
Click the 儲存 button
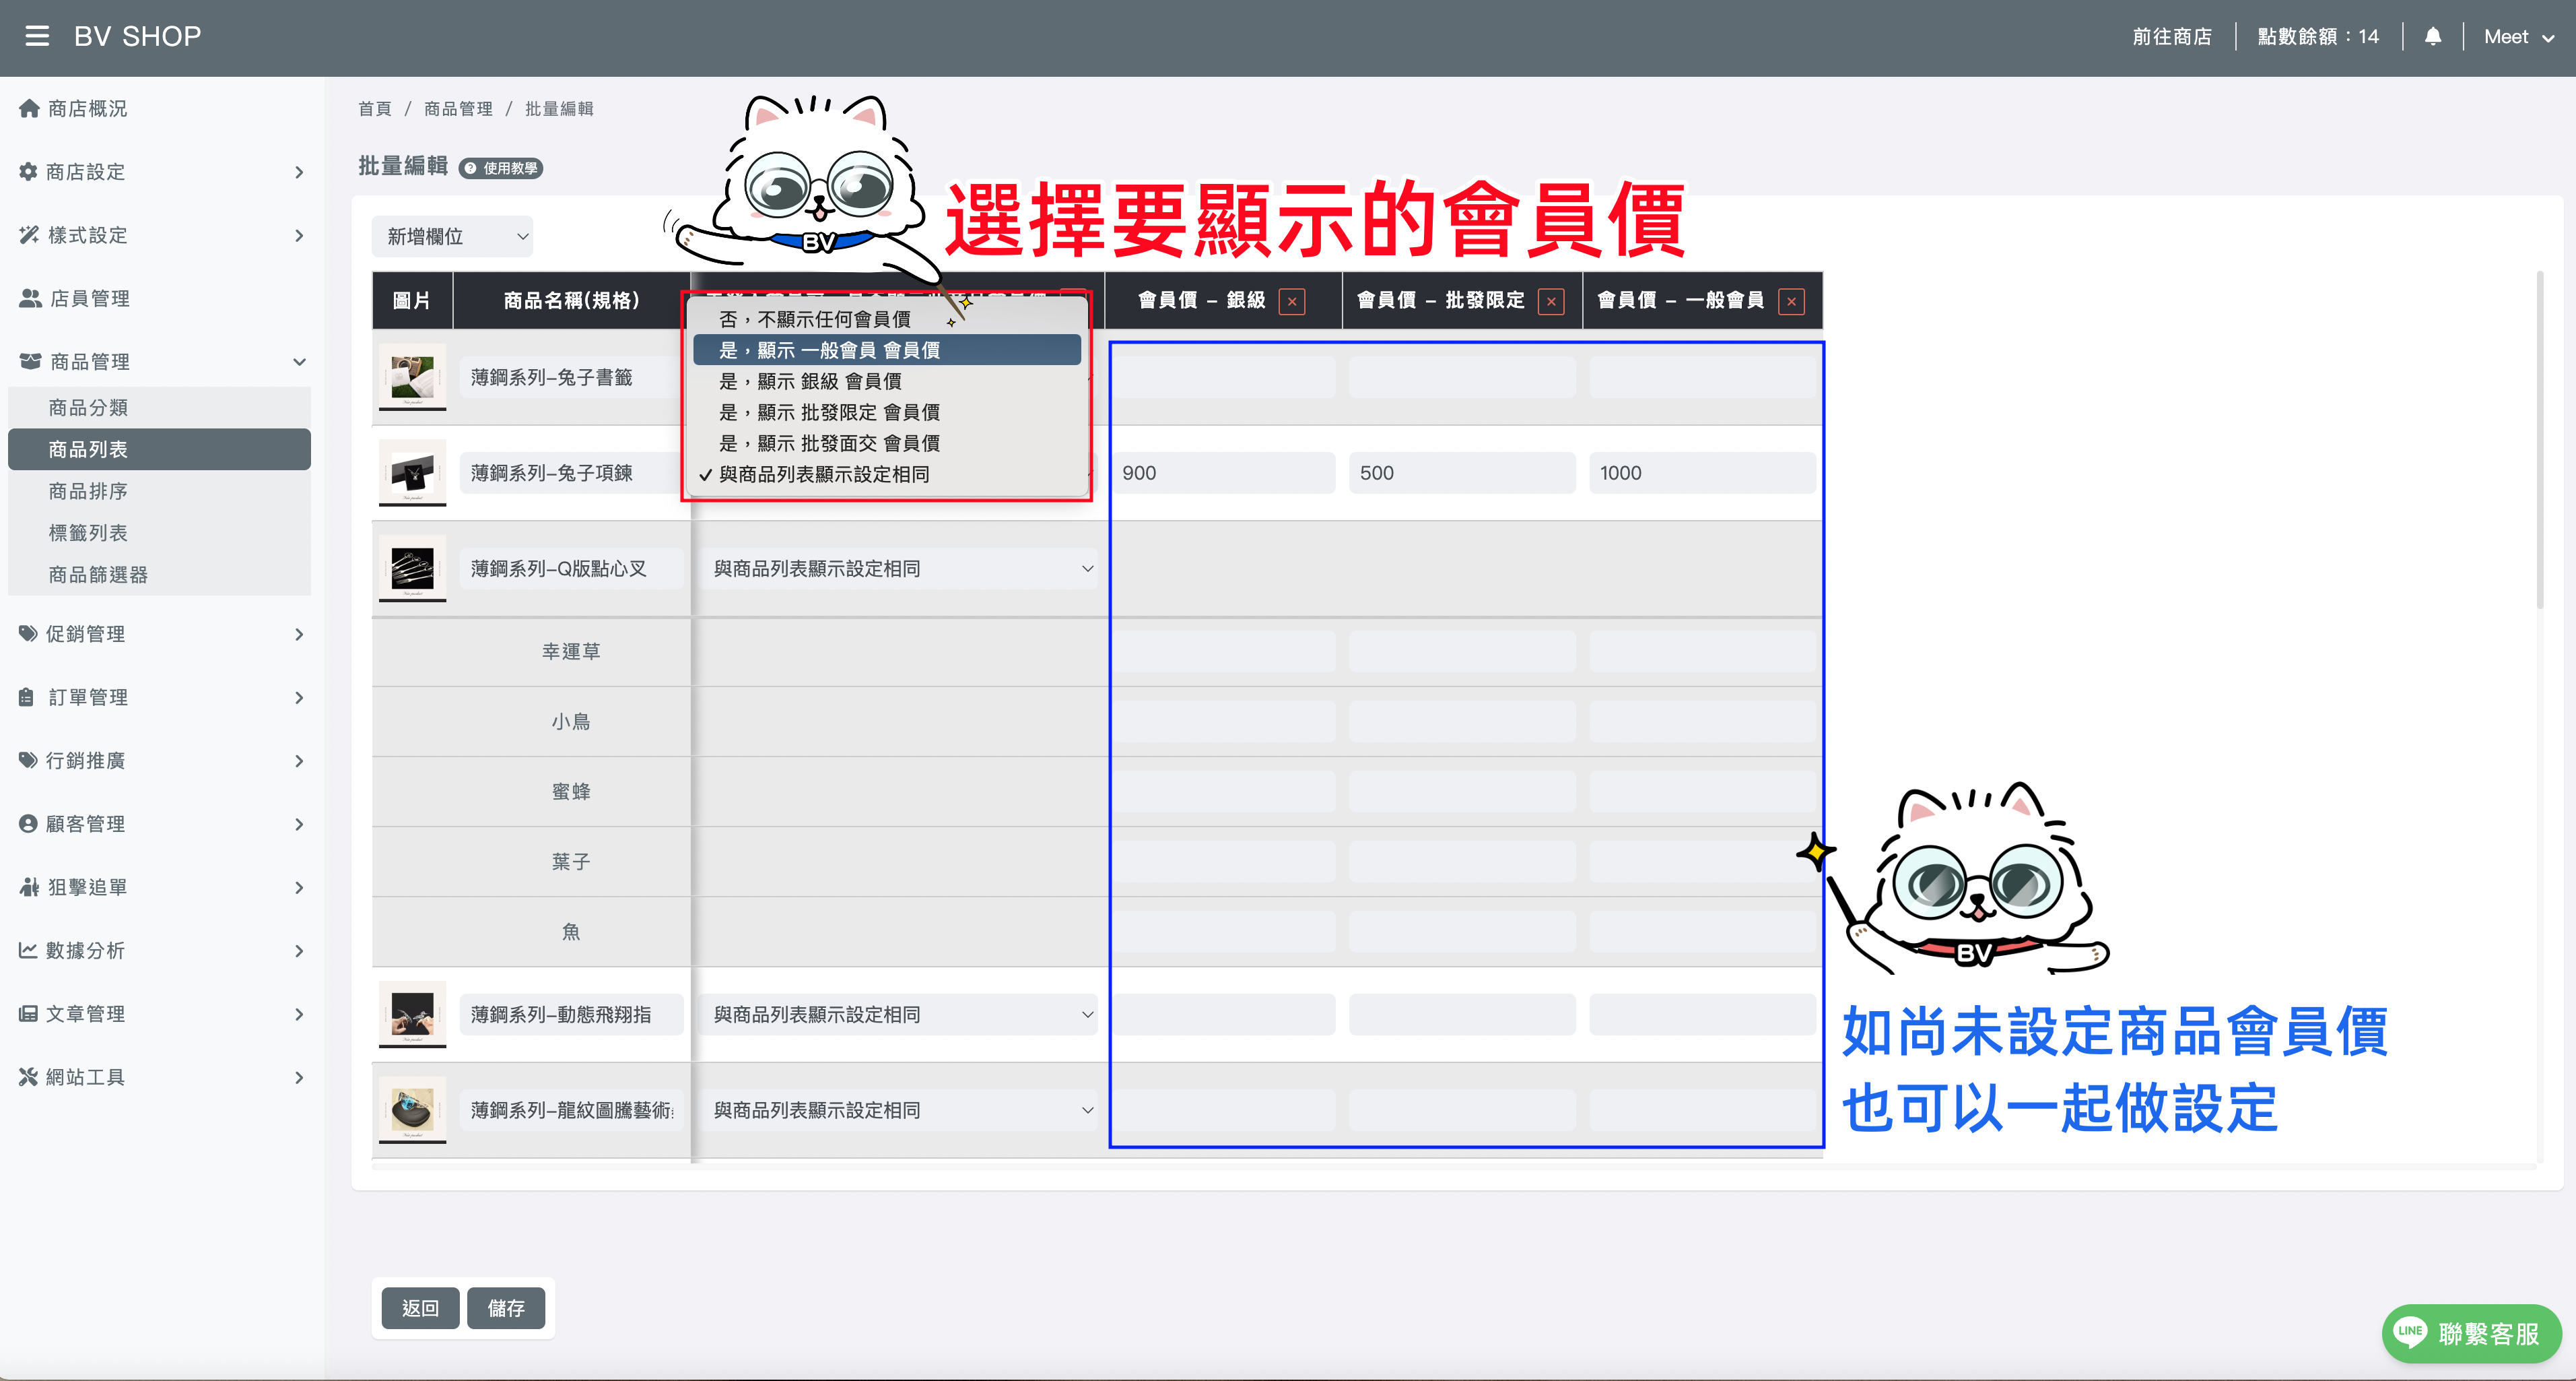[x=506, y=1308]
